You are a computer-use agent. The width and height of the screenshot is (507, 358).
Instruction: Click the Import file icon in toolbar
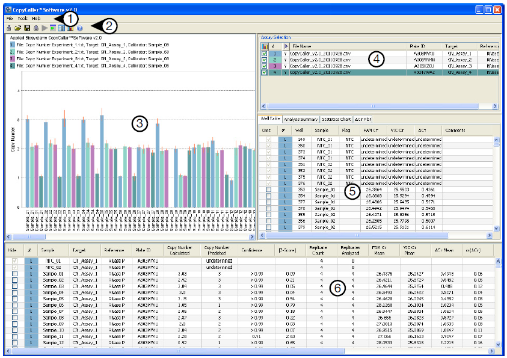[8, 28]
